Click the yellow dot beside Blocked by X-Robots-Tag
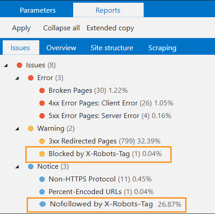Image resolution: width=215 pixels, height=214 pixels. click(42, 154)
